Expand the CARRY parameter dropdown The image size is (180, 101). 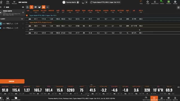coord(12,19)
